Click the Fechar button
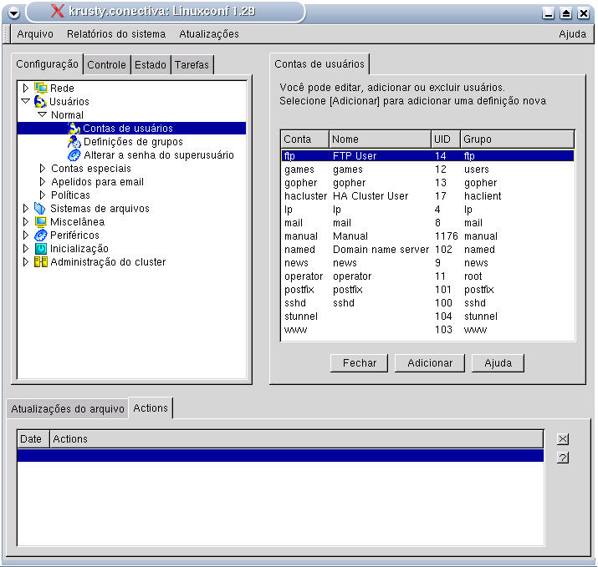This screenshot has width=598, height=567. (359, 363)
